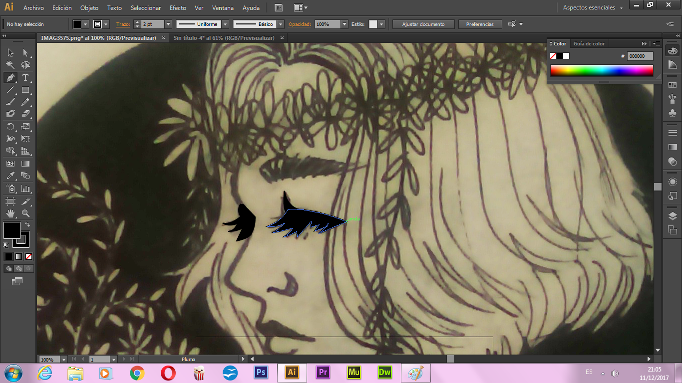Open Aspectos esenciales workspace switcher
The image size is (682, 383).
[593, 7]
